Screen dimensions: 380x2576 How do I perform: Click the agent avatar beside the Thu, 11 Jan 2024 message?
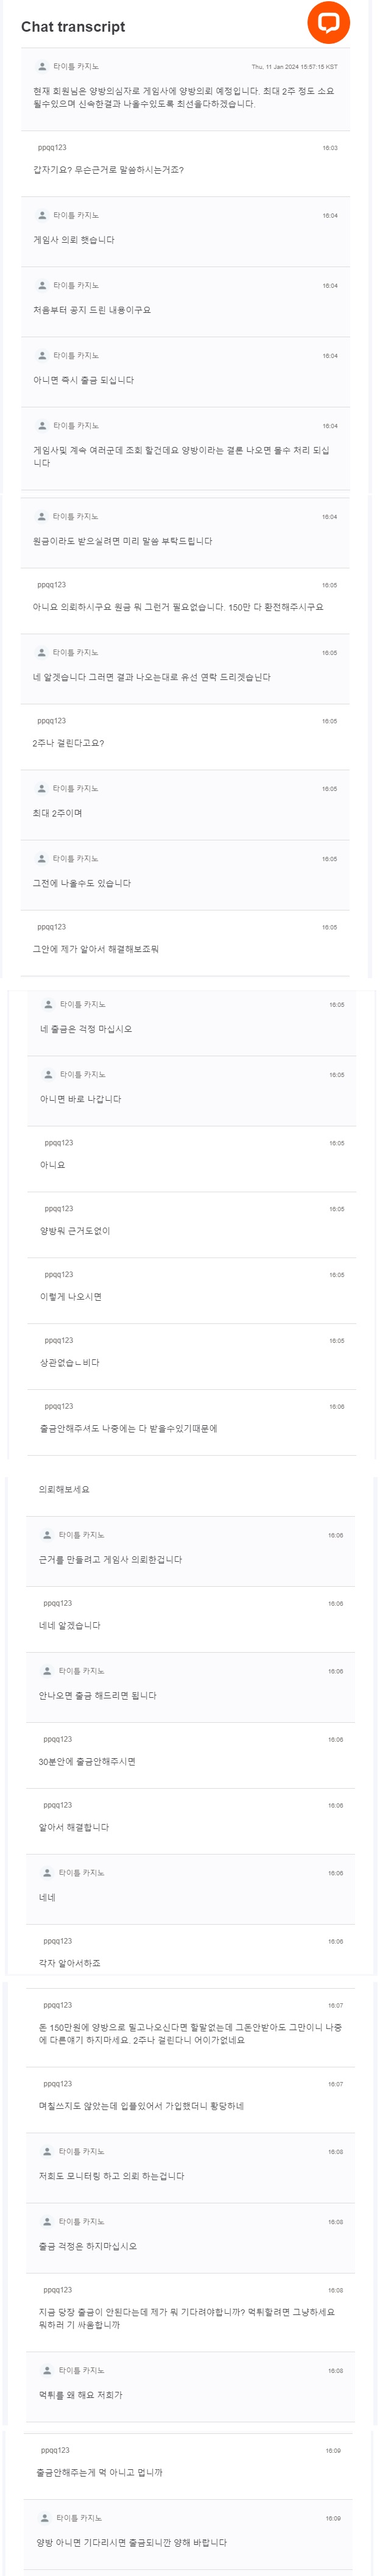[42, 66]
